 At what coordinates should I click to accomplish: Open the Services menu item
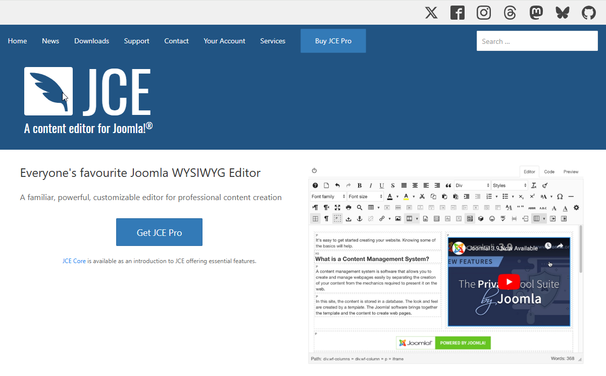pyautogui.click(x=273, y=41)
